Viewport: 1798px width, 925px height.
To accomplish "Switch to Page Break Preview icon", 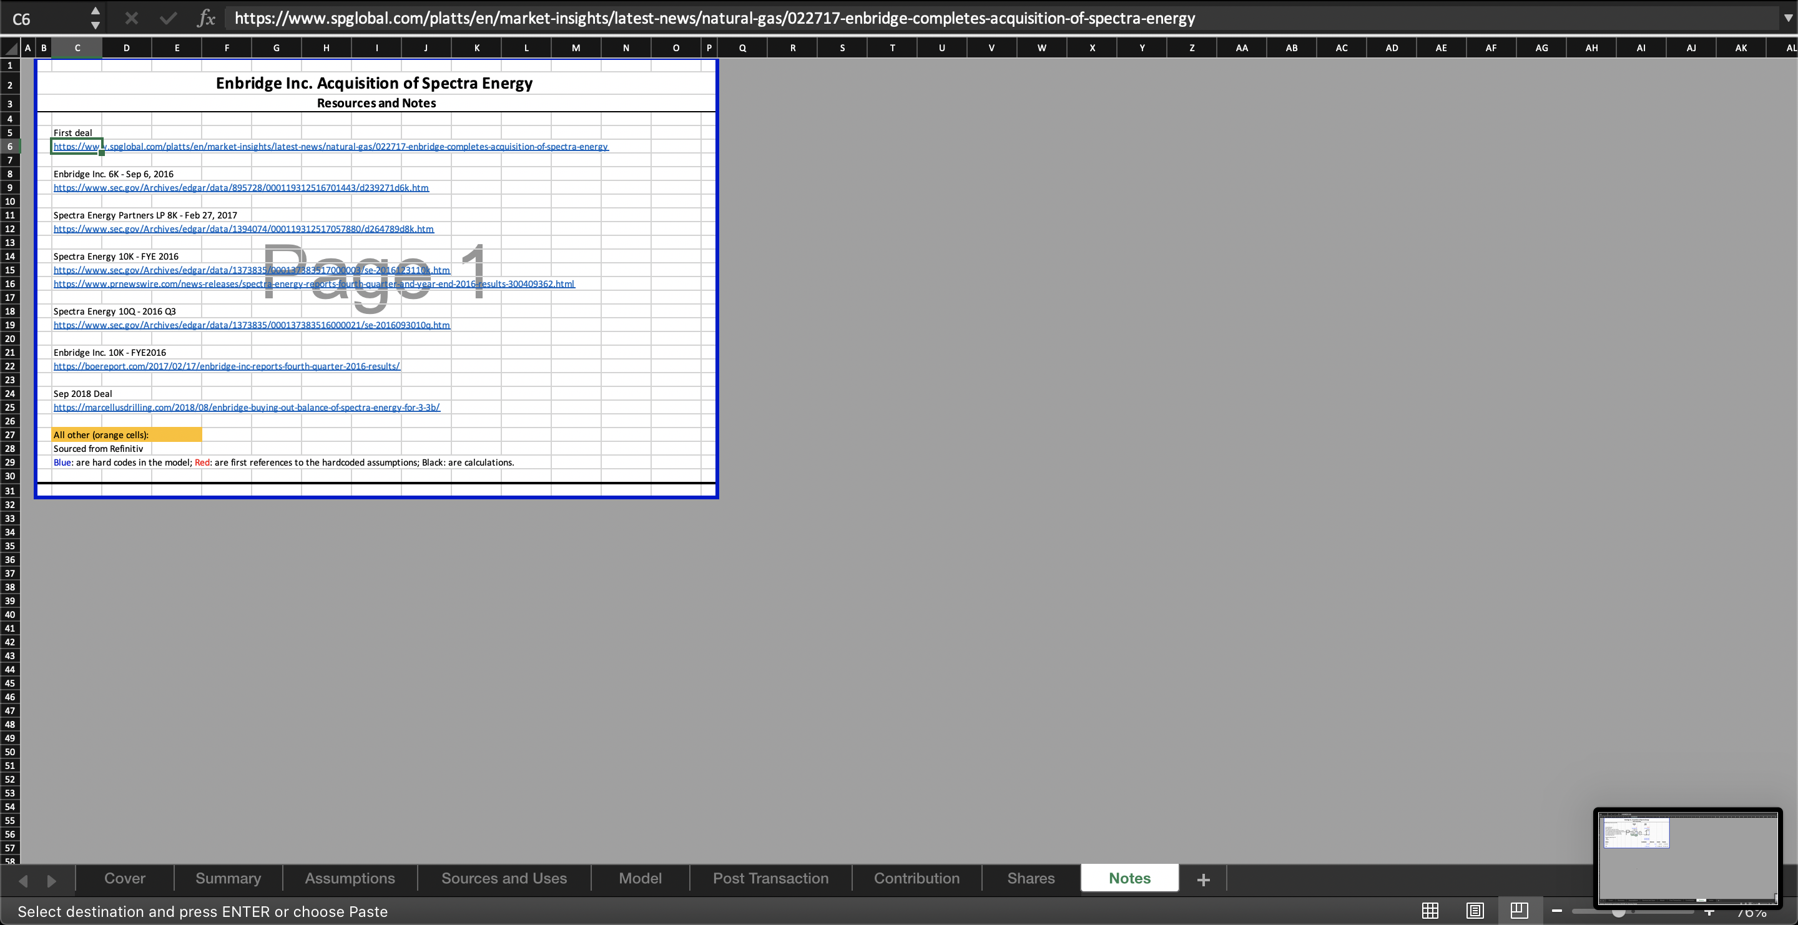I will click(x=1520, y=911).
